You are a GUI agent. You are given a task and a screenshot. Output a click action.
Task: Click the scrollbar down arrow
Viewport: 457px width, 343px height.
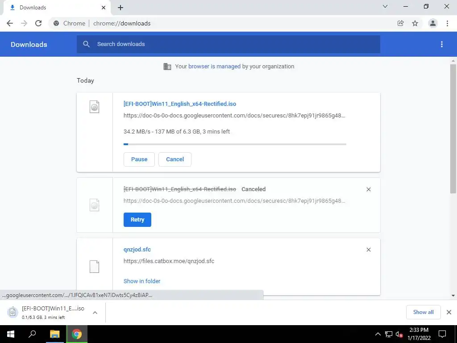click(x=453, y=296)
